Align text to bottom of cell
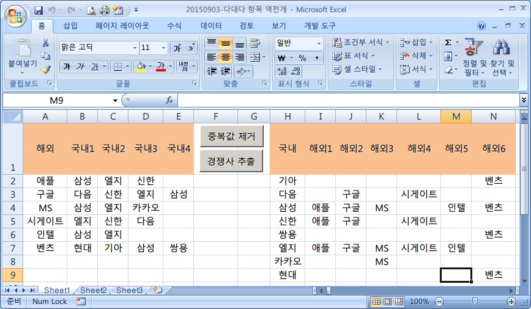The width and height of the screenshot is (531, 309). [240, 43]
